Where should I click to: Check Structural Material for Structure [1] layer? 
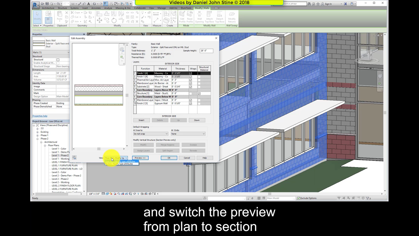point(199,93)
